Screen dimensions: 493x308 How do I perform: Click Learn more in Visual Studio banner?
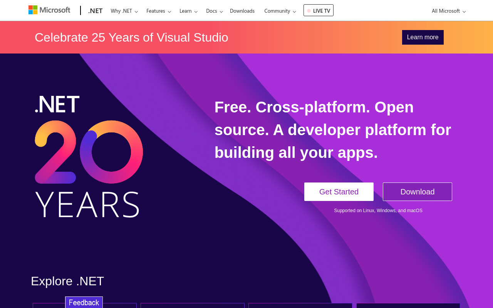coord(423,37)
